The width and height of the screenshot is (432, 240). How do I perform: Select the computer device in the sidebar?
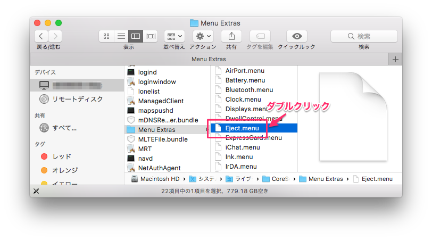77,86
